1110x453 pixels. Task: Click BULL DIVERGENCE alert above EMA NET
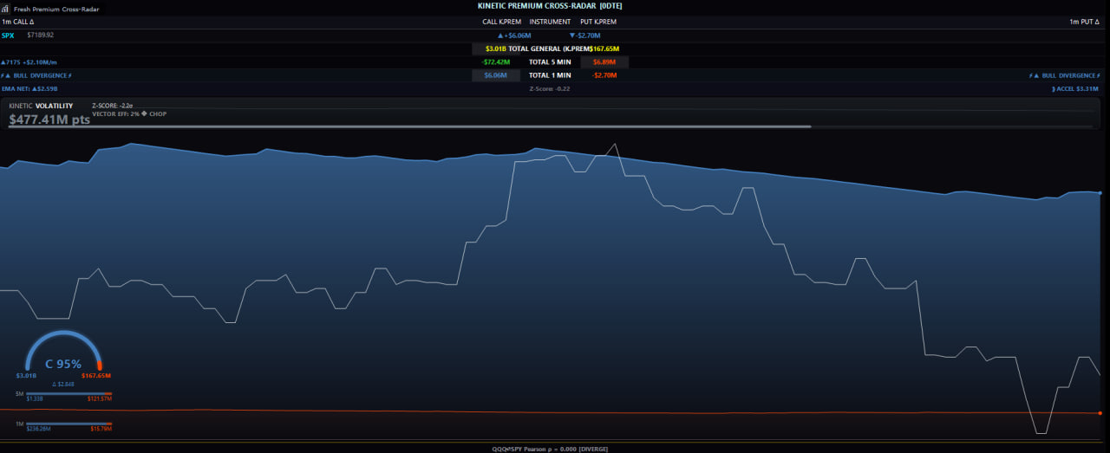point(36,75)
